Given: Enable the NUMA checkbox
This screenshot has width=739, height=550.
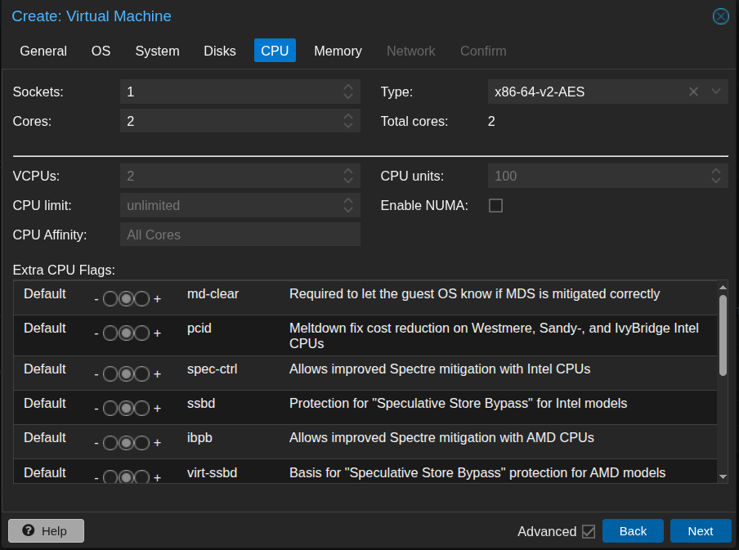Looking at the screenshot, I should (x=495, y=206).
